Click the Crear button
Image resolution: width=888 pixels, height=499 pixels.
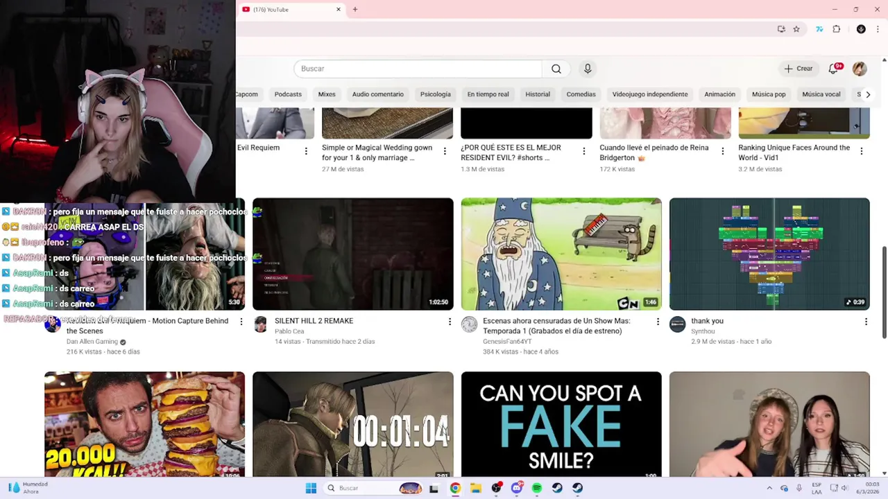coord(799,69)
